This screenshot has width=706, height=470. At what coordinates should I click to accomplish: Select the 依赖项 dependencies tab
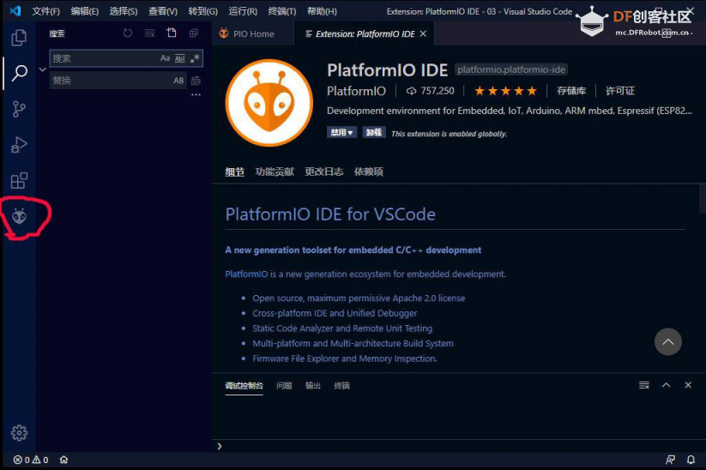coord(369,172)
